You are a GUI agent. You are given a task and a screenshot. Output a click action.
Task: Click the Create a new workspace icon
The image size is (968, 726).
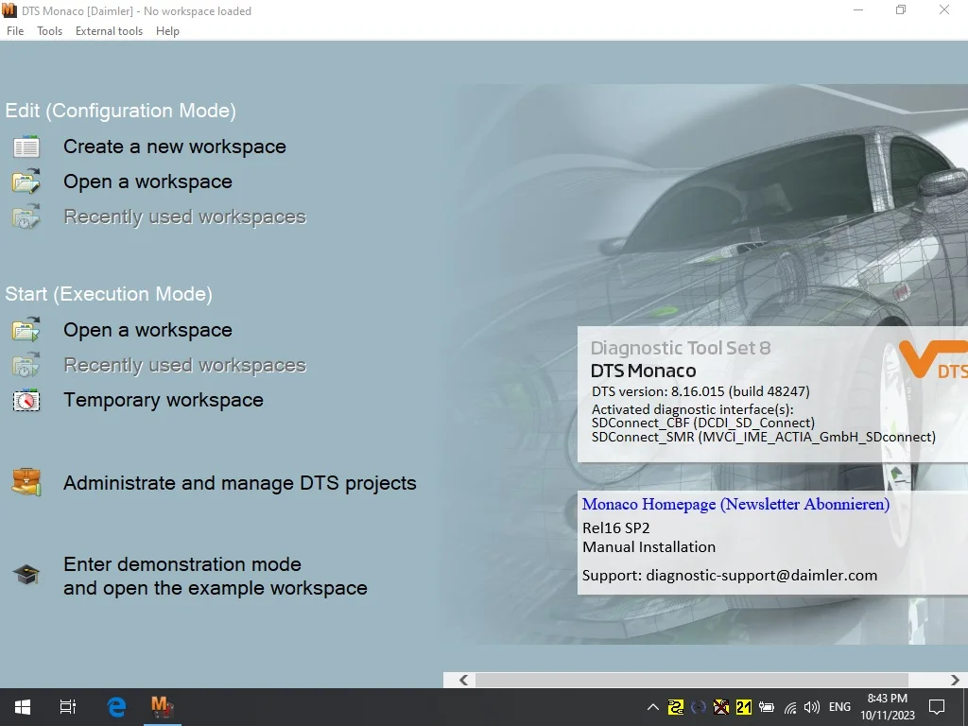pos(26,147)
